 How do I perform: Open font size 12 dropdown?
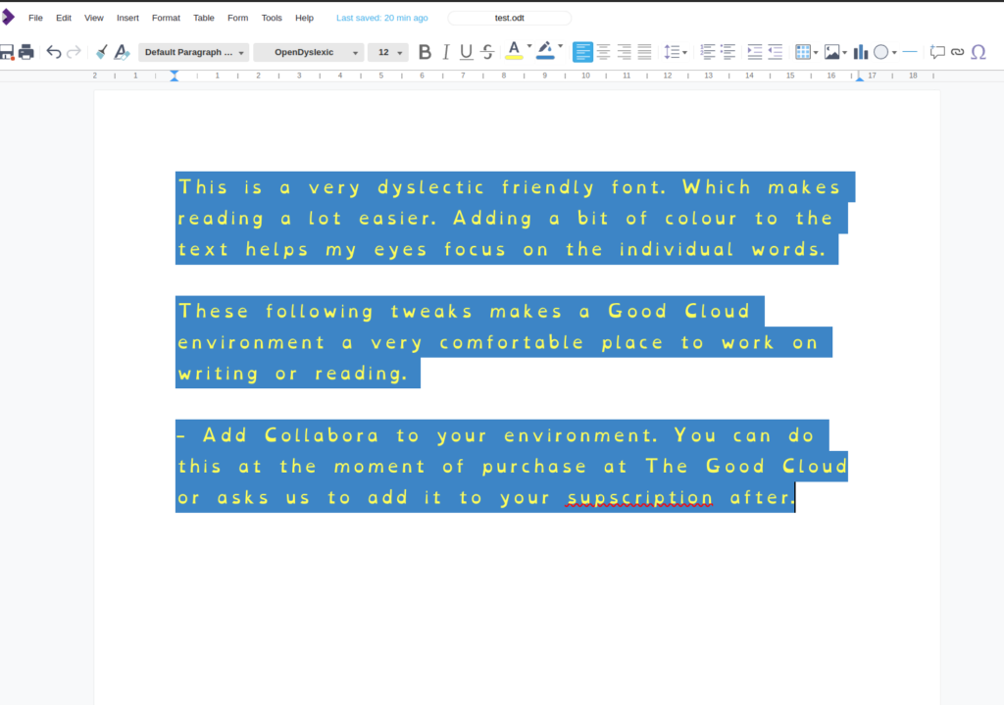click(x=388, y=53)
